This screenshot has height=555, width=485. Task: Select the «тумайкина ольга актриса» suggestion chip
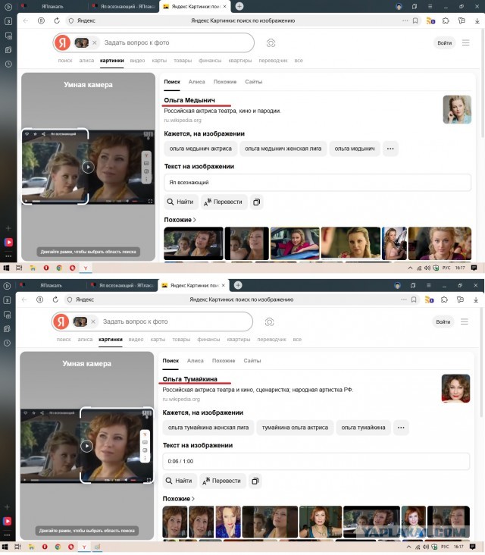click(x=295, y=428)
